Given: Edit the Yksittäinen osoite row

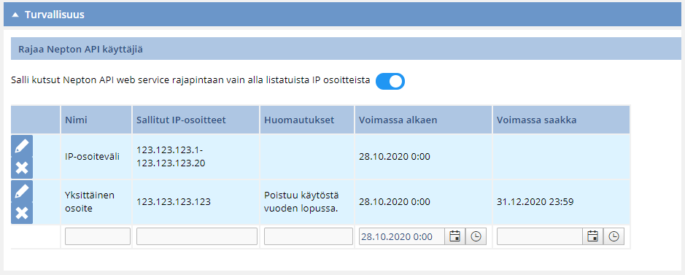Looking at the screenshot, I should point(22,191).
